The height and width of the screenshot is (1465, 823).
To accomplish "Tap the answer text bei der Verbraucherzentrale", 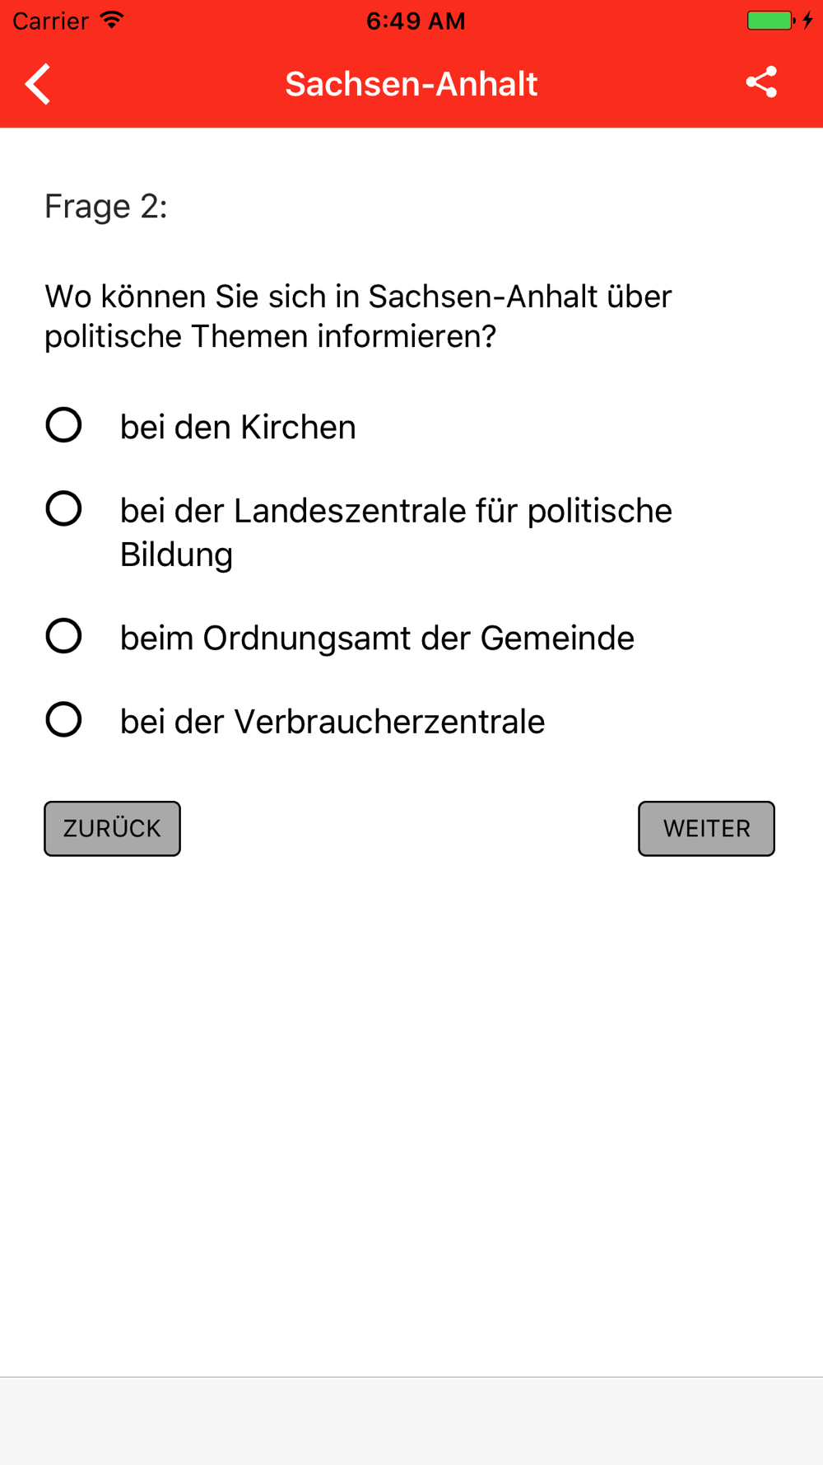I will [332, 722].
